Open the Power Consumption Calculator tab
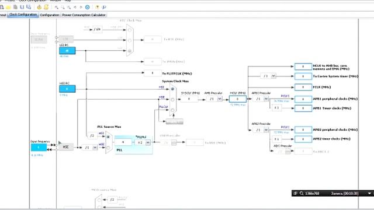This screenshot has width=374, height=210. point(84,15)
